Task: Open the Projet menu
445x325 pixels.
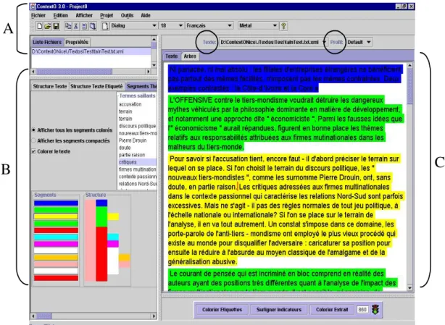Action: pos(107,15)
